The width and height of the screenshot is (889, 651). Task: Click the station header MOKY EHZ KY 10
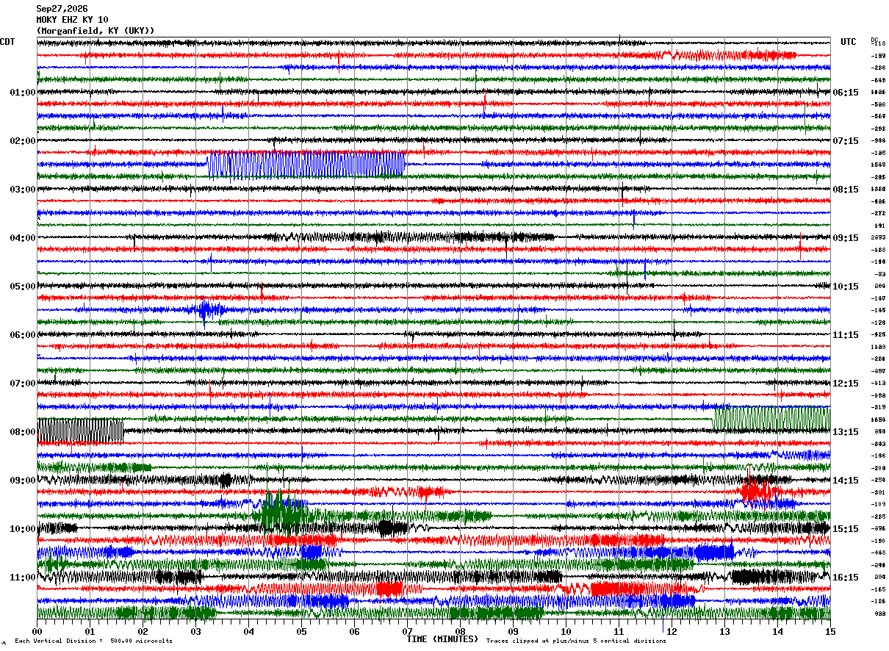(x=72, y=20)
